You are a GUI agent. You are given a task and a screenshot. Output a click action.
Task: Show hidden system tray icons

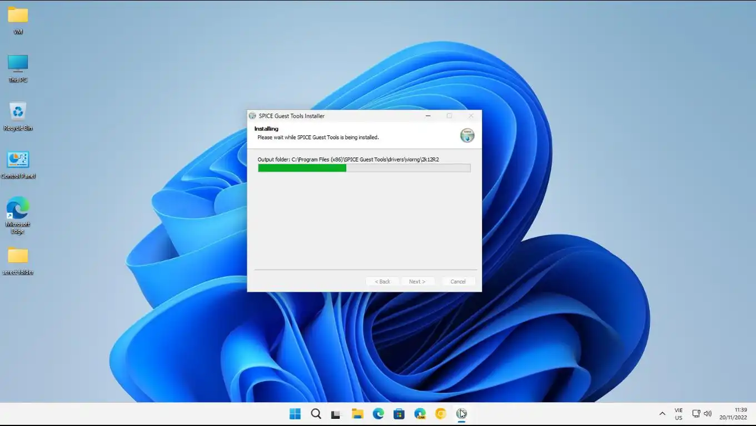click(x=662, y=414)
